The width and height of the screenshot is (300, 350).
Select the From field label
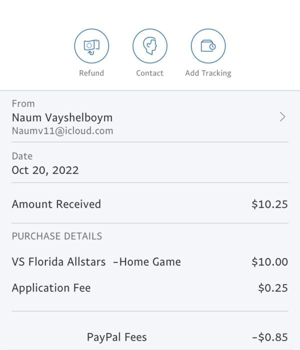[x=23, y=103]
